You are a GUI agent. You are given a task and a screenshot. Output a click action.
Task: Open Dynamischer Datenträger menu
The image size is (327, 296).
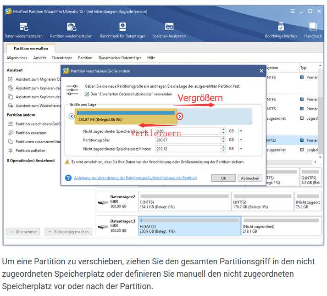(x=120, y=58)
